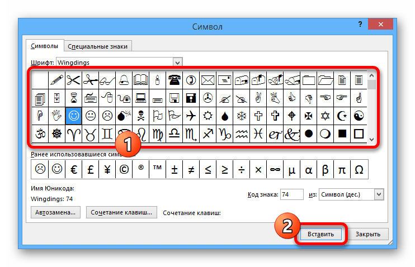Viewport: 415px width, 267px height.
Task: Choose the euro sign from recently used
Action: pos(74,169)
